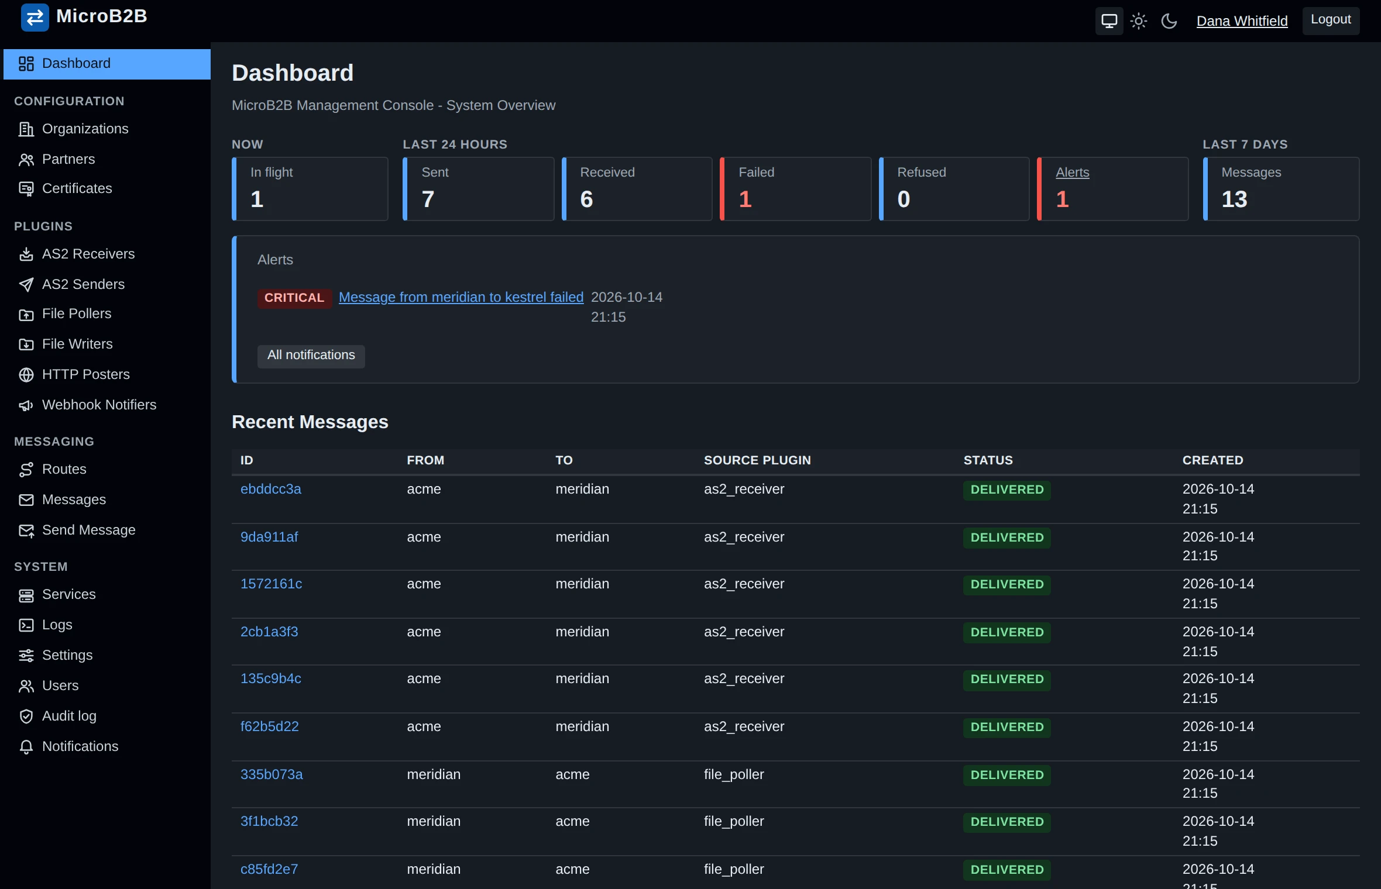Click the All notifications button
Image resolution: width=1381 pixels, height=889 pixels.
(311, 356)
